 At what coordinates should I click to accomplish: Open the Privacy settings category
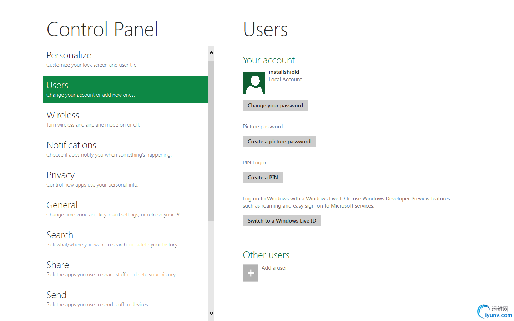tap(125, 179)
